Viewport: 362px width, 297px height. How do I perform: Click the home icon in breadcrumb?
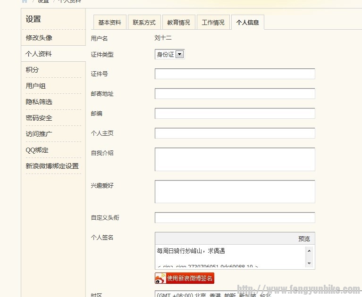pos(25,1)
